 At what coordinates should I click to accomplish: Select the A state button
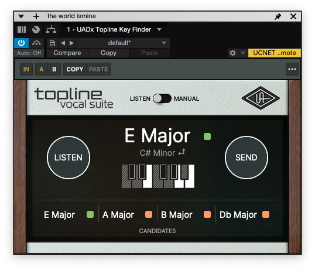pyautogui.click(x=42, y=69)
